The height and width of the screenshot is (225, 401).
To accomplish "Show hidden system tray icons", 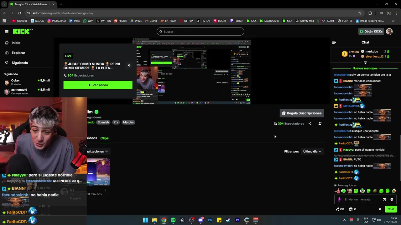I will click(x=345, y=220).
